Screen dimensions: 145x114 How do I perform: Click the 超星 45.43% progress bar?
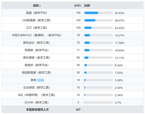coord(99,13)
